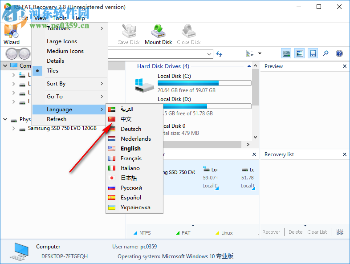The width and height of the screenshot is (350, 264).
Task: Click the Dutch flag icon
Action: 112,138
